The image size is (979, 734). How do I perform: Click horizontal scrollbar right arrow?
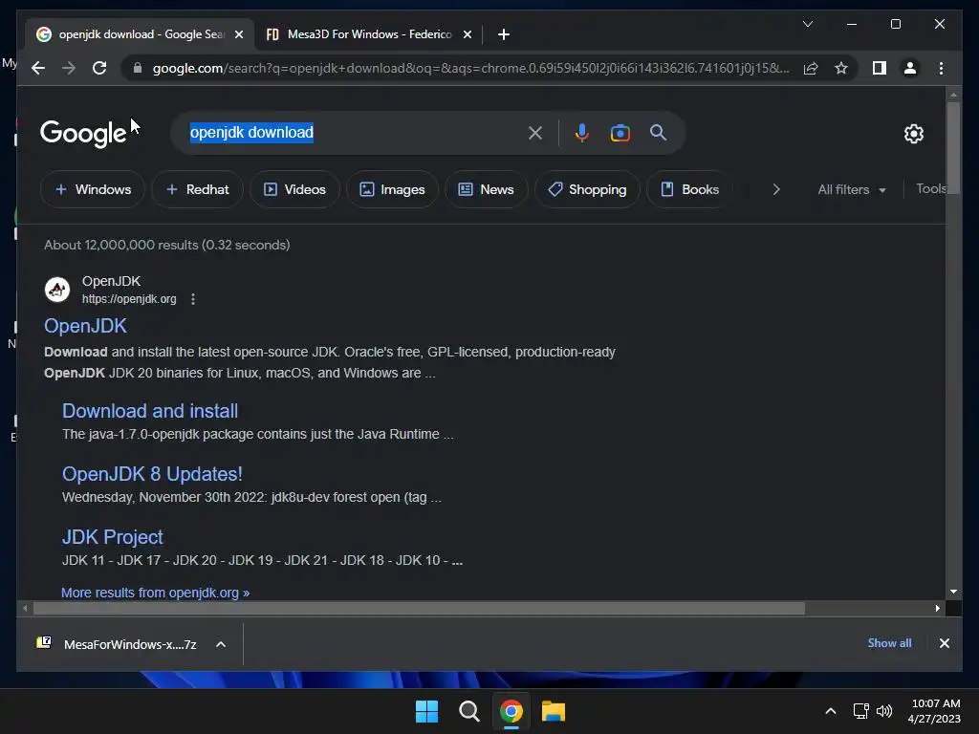[x=937, y=608]
